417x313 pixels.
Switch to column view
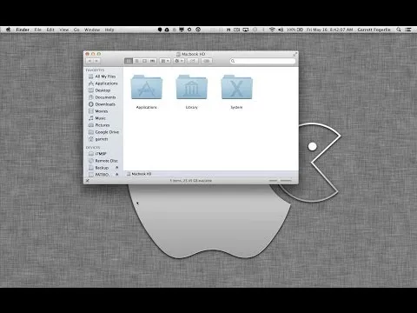tap(144, 61)
